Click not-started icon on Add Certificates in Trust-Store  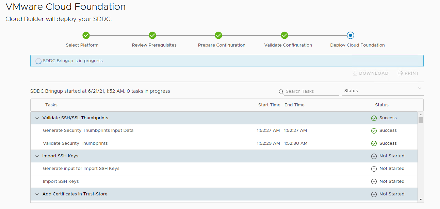click(374, 194)
